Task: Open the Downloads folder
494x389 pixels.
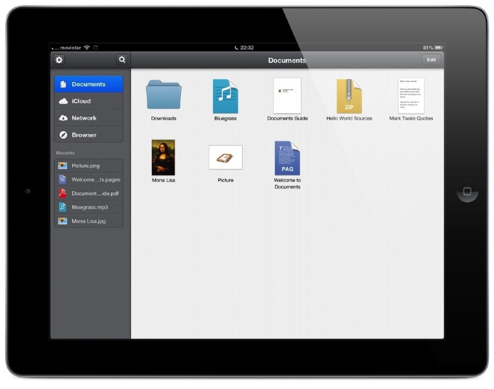Action: 164,96
